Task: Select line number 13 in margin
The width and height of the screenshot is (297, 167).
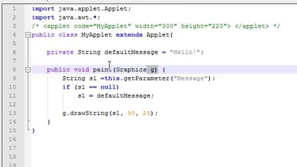Action: click(13, 113)
